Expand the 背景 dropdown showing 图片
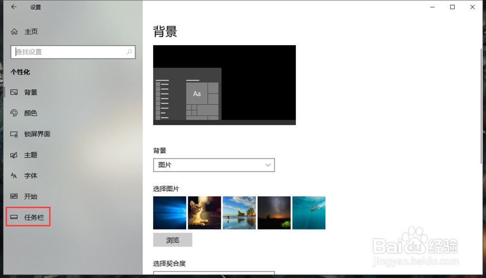The height and width of the screenshot is (278, 486). 214,165
